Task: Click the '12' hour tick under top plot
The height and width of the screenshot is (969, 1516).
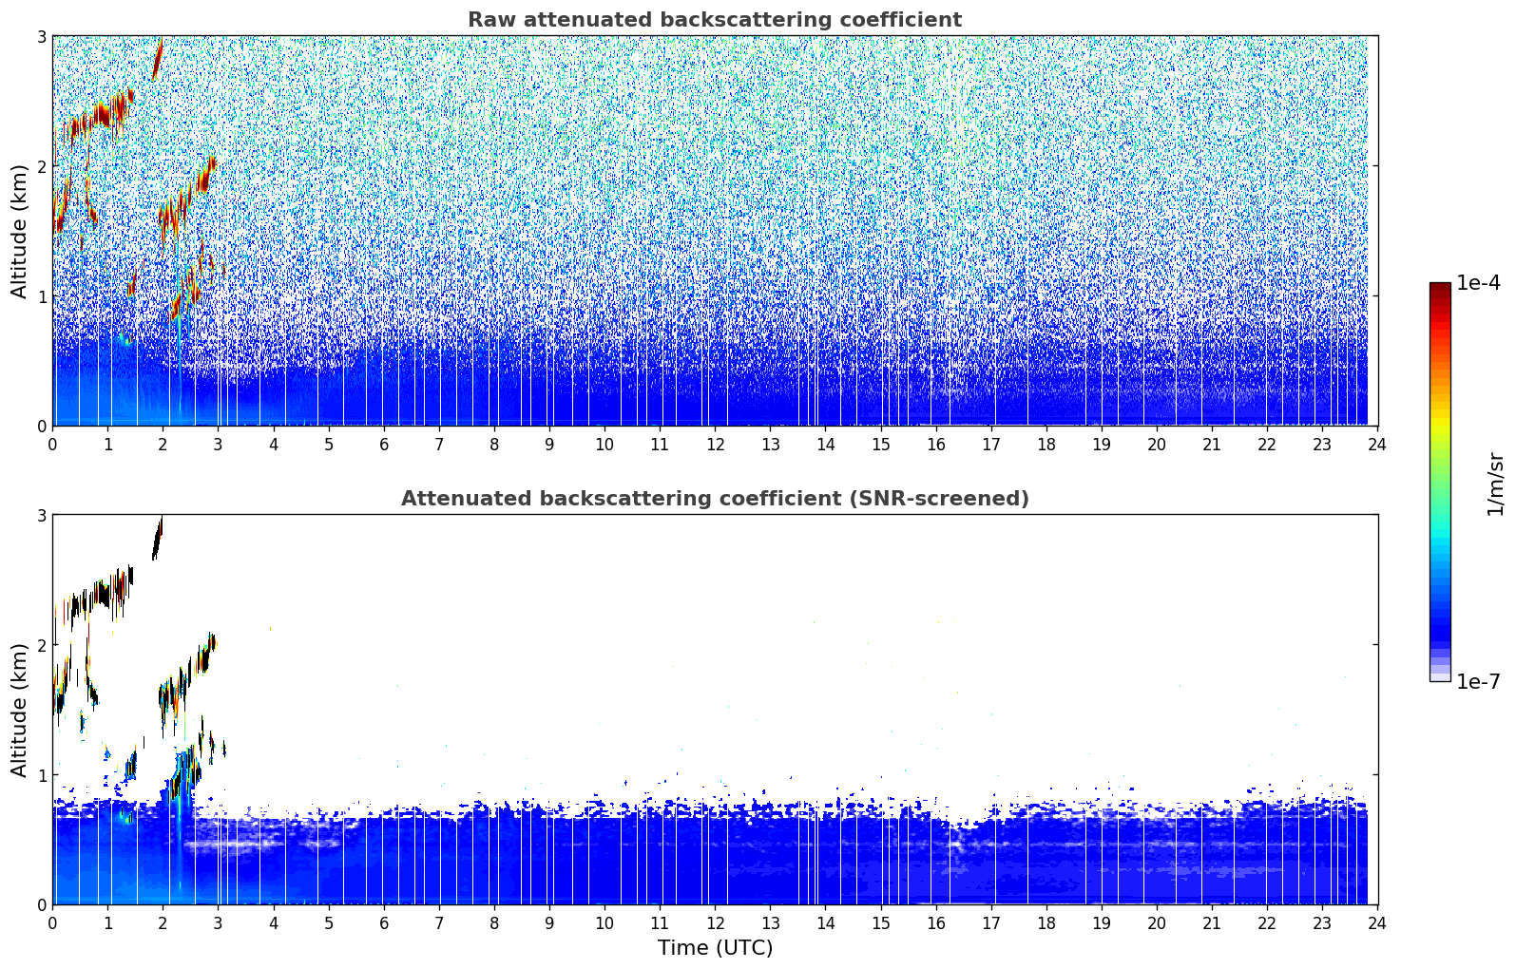Action: coord(715,444)
